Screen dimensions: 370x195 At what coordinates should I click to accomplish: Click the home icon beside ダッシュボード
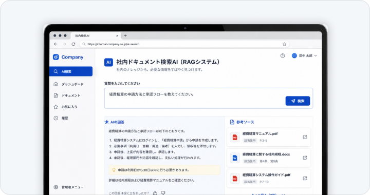pyautogui.click(x=55, y=84)
